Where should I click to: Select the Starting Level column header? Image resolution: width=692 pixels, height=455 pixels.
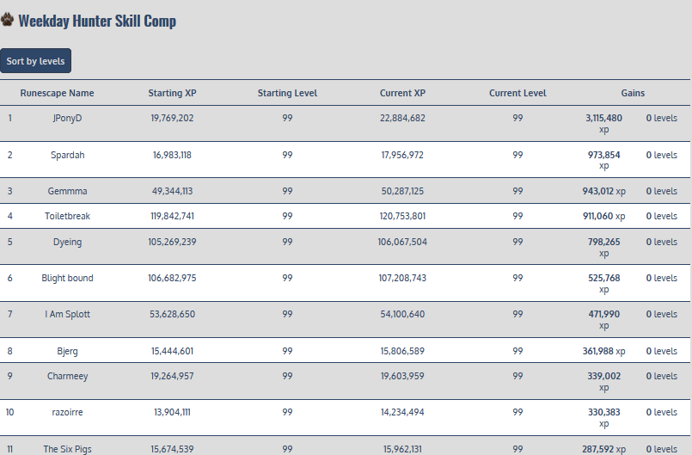click(287, 93)
